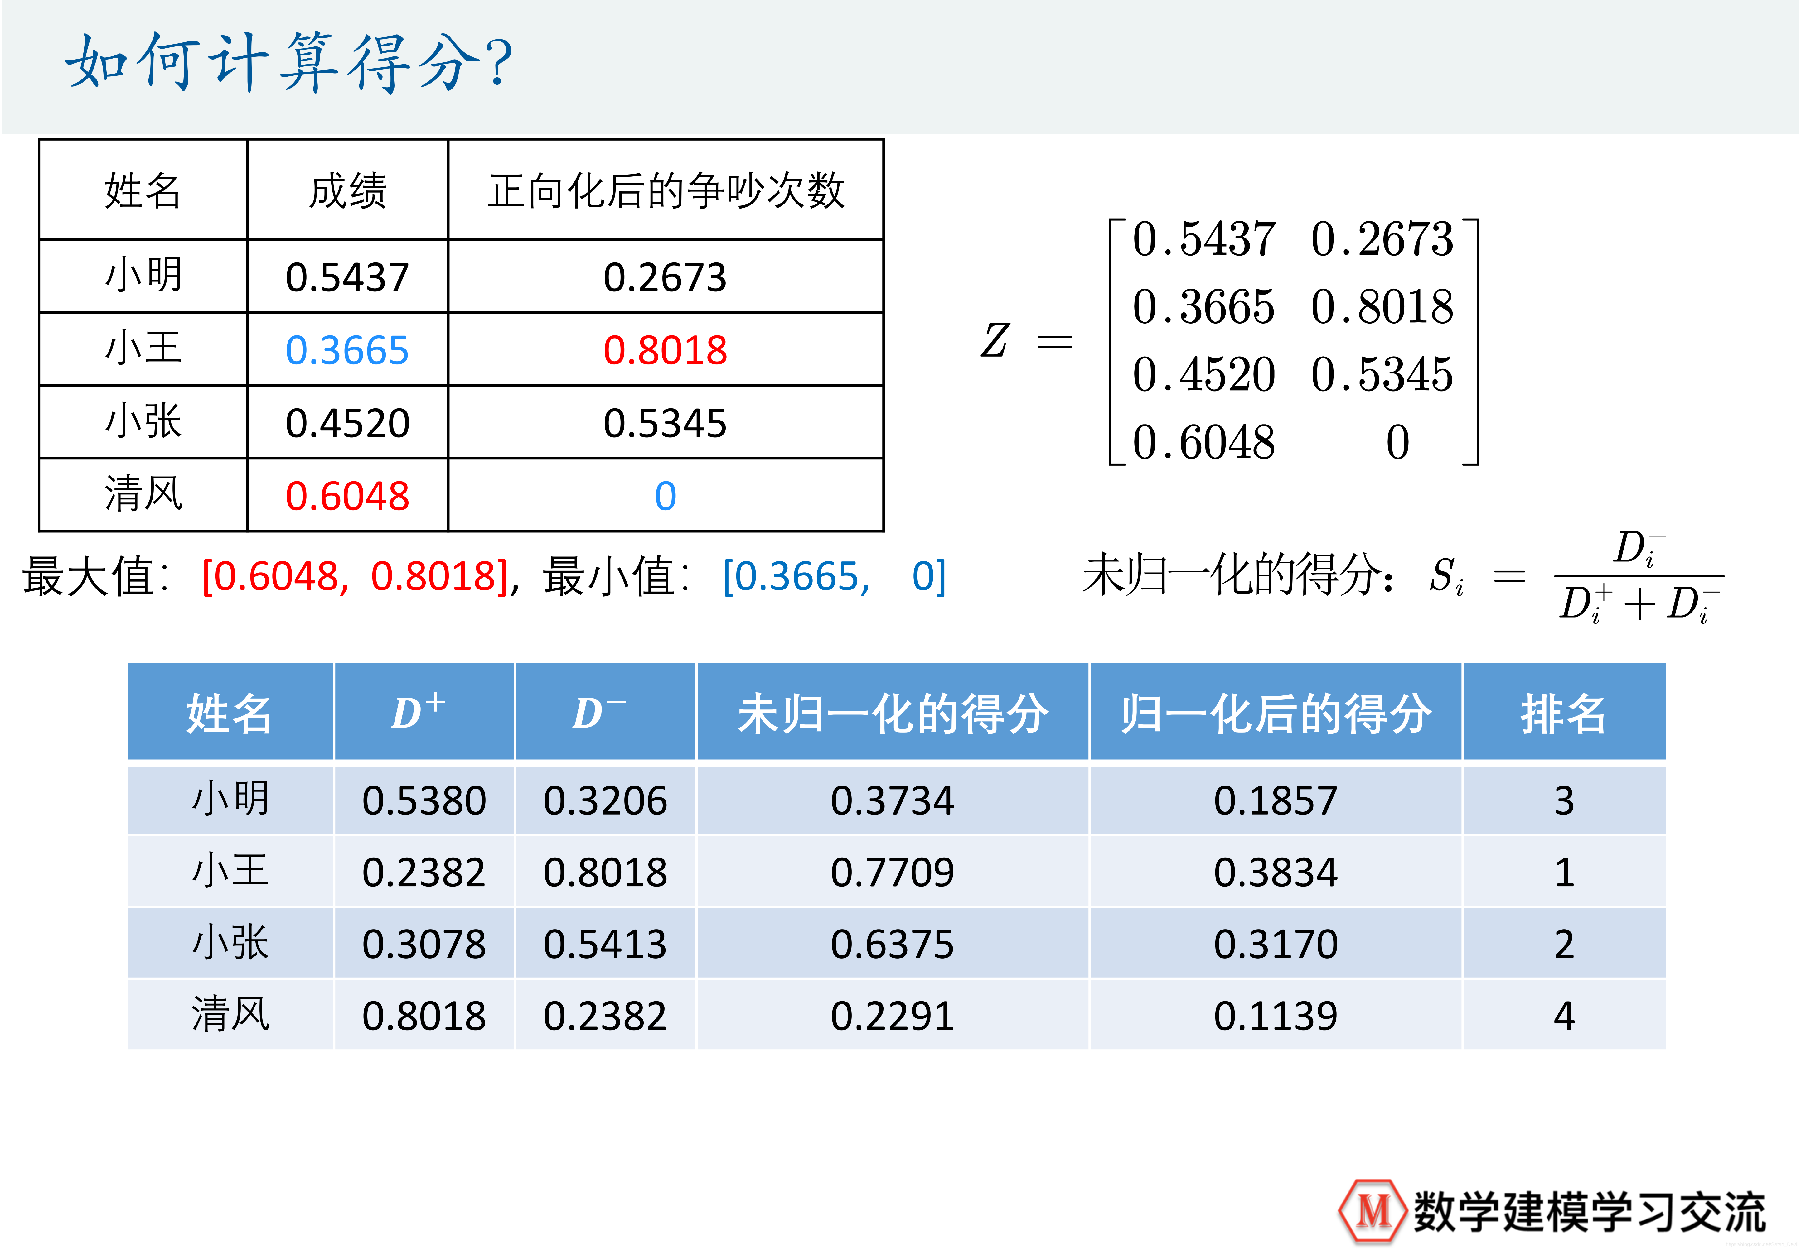Click the 最大值 label
This screenshot has width=1801, height=1250.
point(96,576)
